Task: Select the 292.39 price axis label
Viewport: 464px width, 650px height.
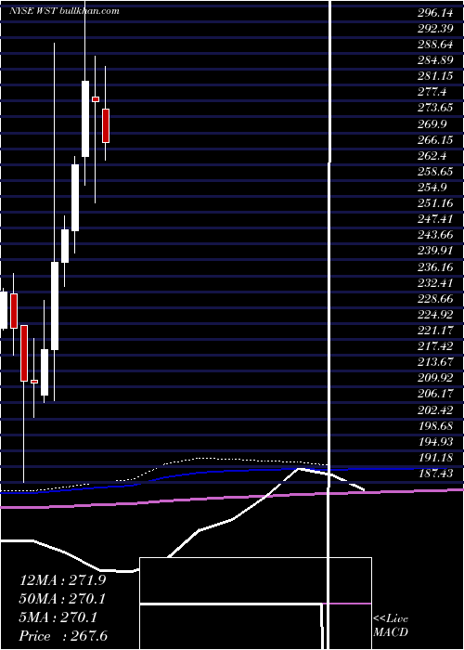Action: tap(434, 29)
